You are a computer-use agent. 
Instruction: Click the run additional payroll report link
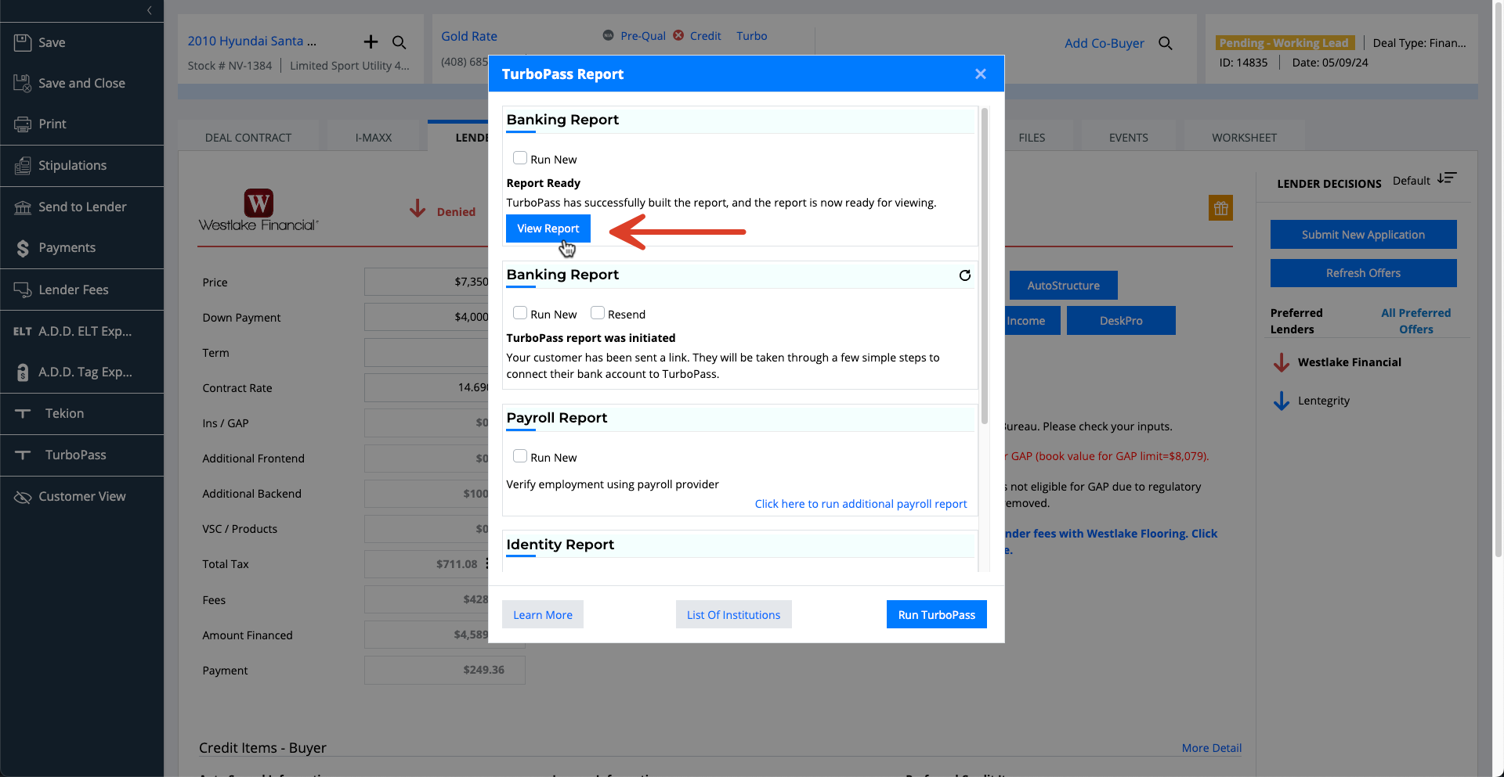pyautogui.click(x=861, y=504)
